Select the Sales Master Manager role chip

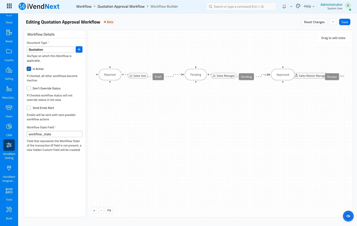pyautogui.click(x=310, y=76)
